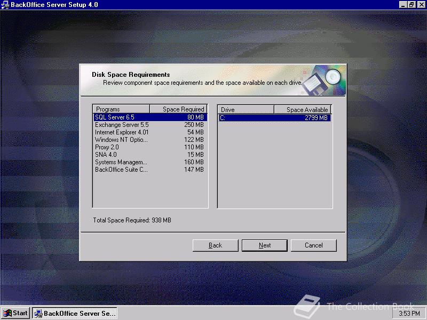
Task: Click the 110 MB value for Proxy 2.0
Action: [194, 147]
